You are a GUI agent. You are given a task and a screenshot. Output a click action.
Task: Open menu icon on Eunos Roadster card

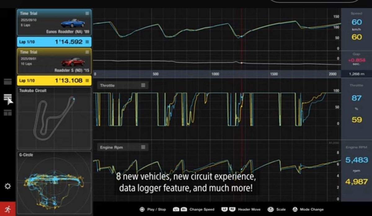point(87,13)
